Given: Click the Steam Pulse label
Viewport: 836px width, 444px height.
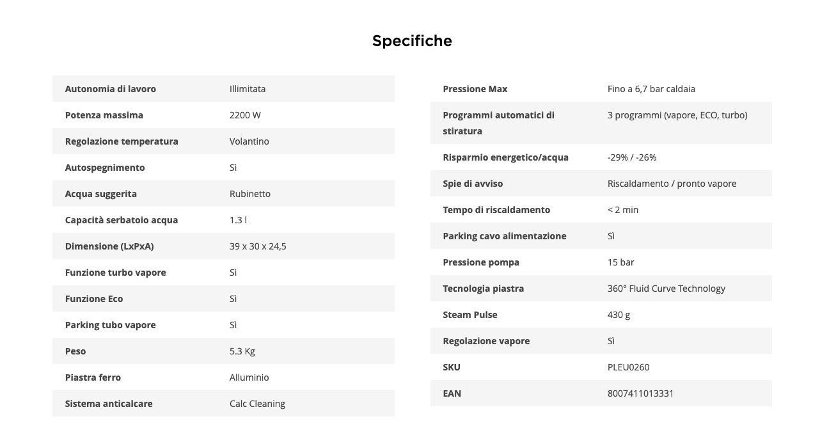Looking at the screenshot, I should pyautogui.click(x=469, y=315).
